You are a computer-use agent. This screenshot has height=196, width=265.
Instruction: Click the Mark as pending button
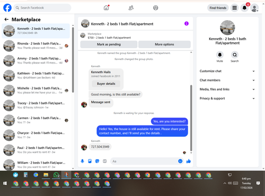[109, 44]
